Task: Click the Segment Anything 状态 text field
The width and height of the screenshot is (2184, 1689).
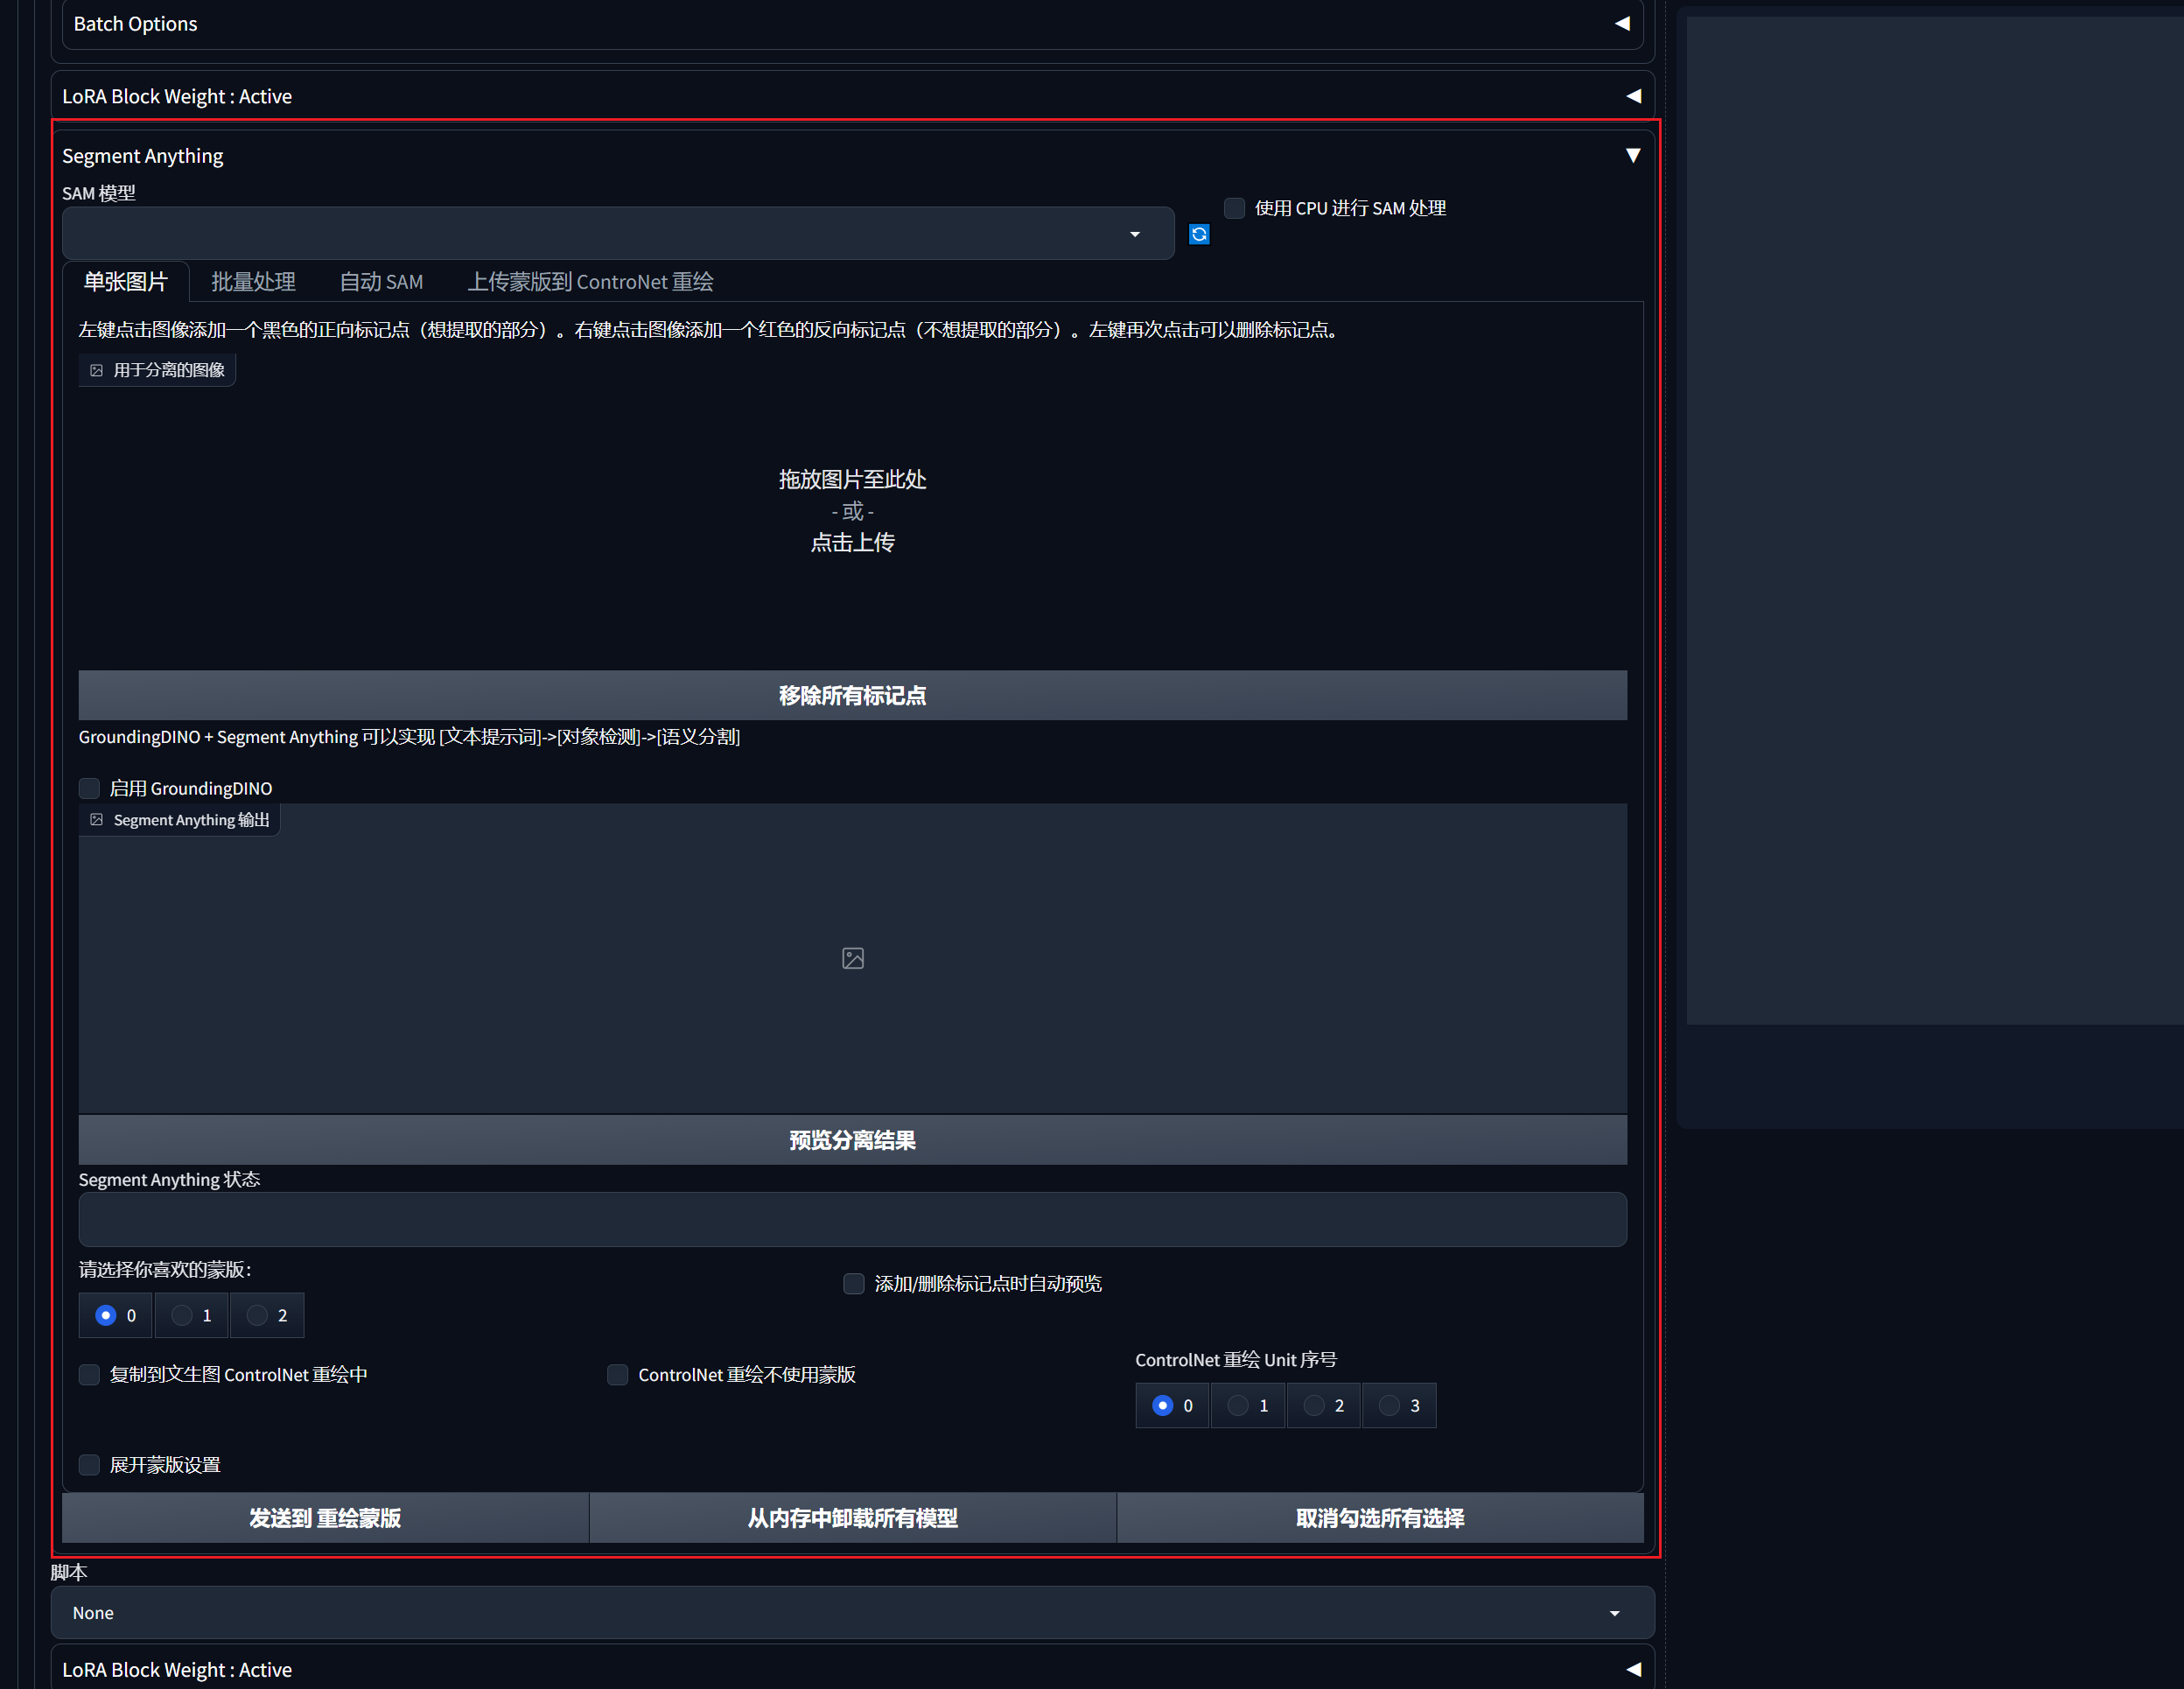Action: pyautogui.click(x=853, y=1220)
